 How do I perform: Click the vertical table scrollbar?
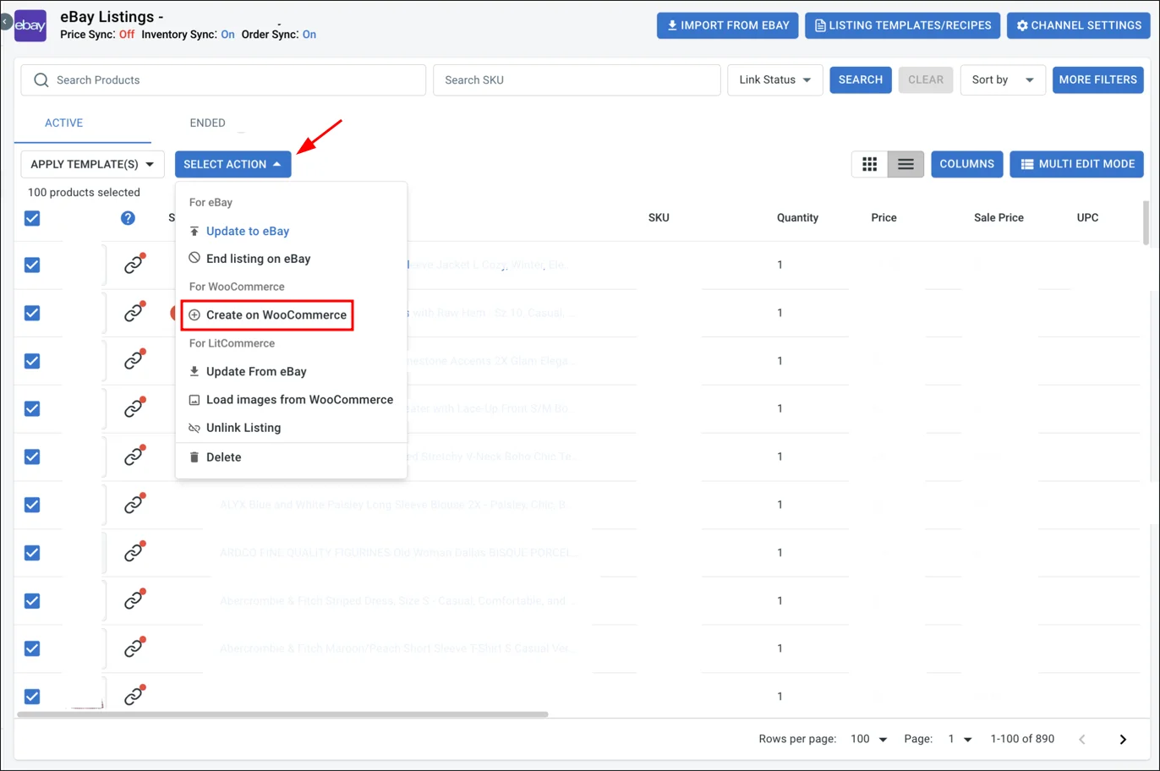(x=1146, y=222)
